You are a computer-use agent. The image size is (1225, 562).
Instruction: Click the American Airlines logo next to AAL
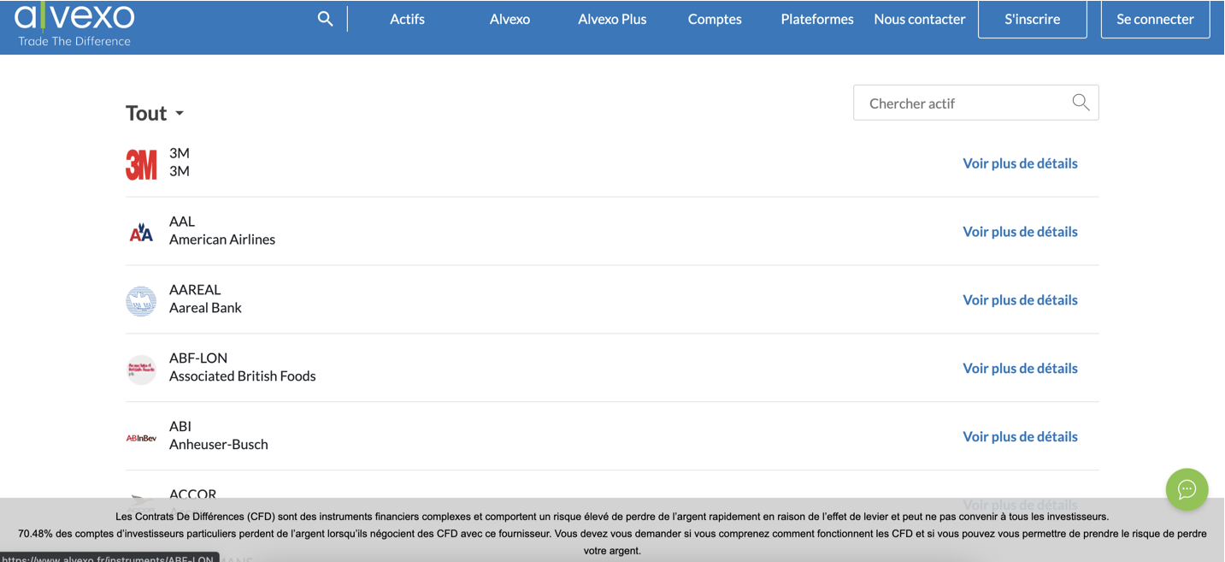(141, 232)
